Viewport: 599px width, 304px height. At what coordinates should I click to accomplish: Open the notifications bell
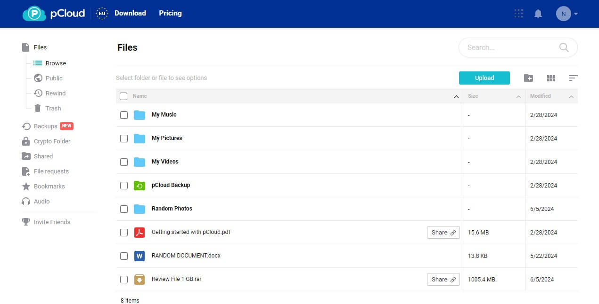click(x=538, y=14)
